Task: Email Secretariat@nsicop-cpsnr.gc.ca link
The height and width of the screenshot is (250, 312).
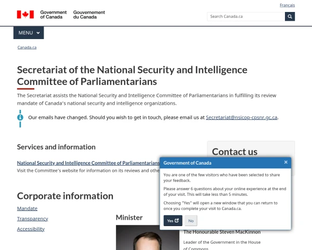Action: coord(242,118)
